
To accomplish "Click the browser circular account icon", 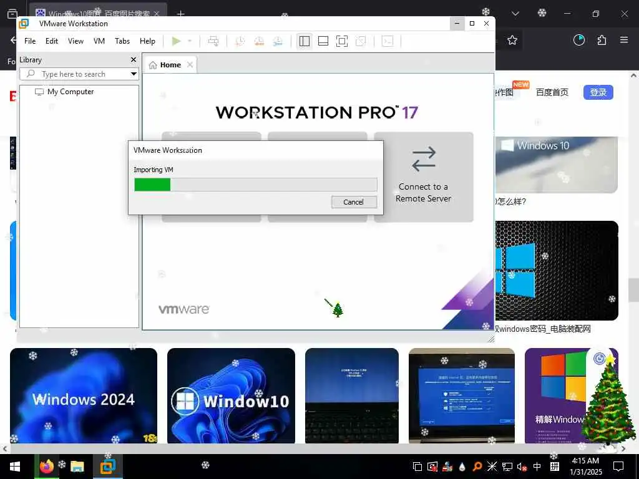I will 578,40.
